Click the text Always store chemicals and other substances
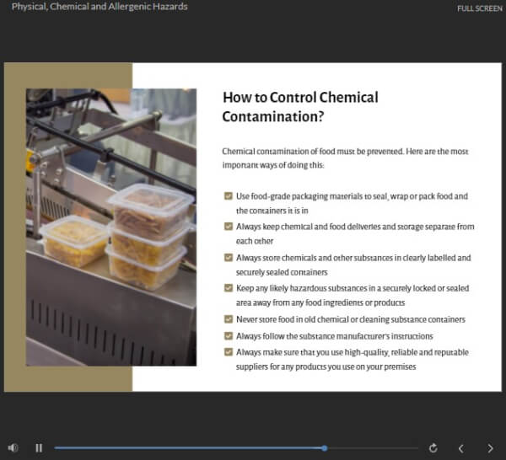The image size is (506, 460). [x=353, y=265]
